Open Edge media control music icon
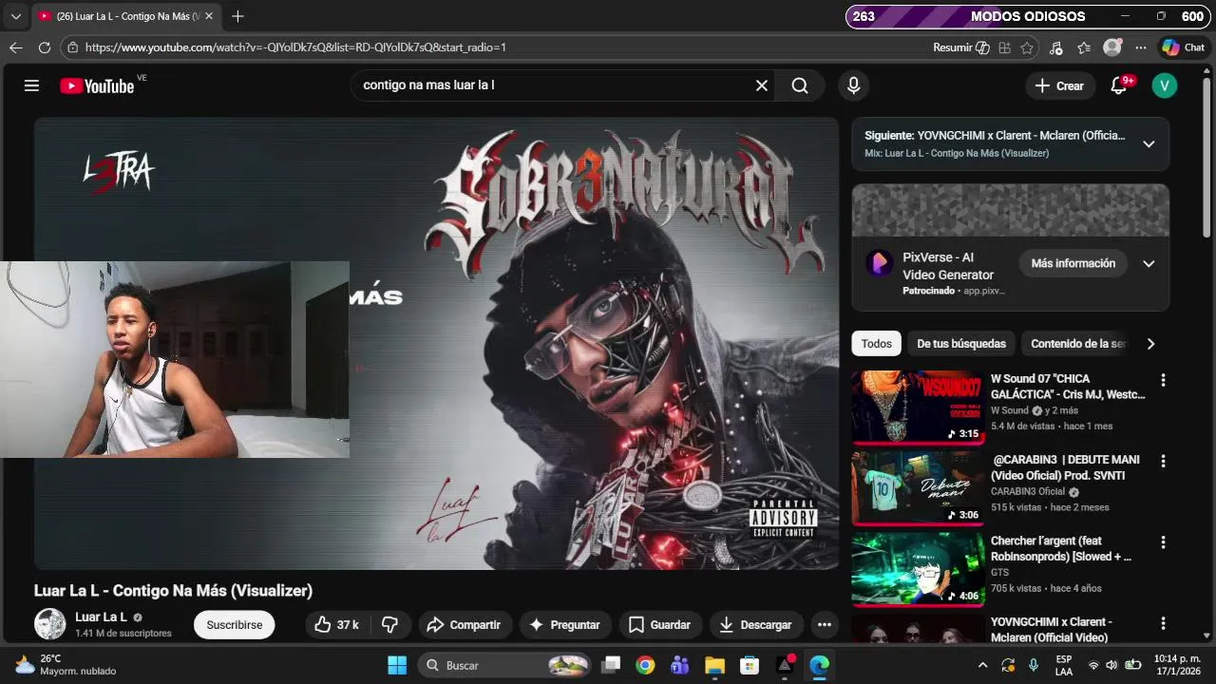This screenshot has width=1216, height=684. pos(1056,47)
